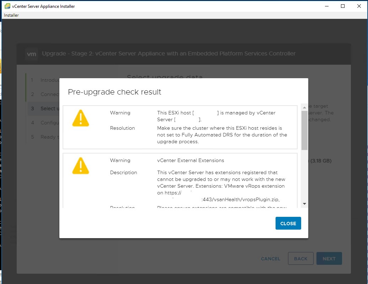Image resolution: width=368 pixels, height=284 pixels.
Task: Click the results list scrollbar thumb
Action: 304,130
